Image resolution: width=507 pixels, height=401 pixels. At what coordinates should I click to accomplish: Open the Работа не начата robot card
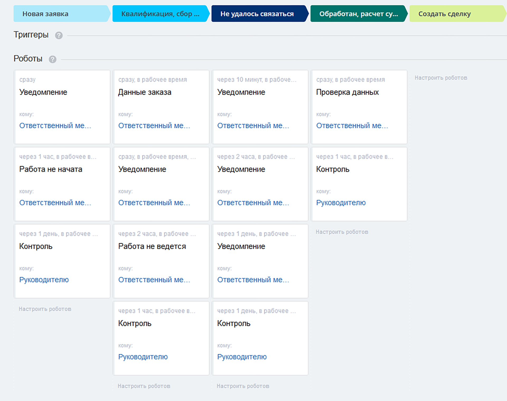tap(51, 169)
